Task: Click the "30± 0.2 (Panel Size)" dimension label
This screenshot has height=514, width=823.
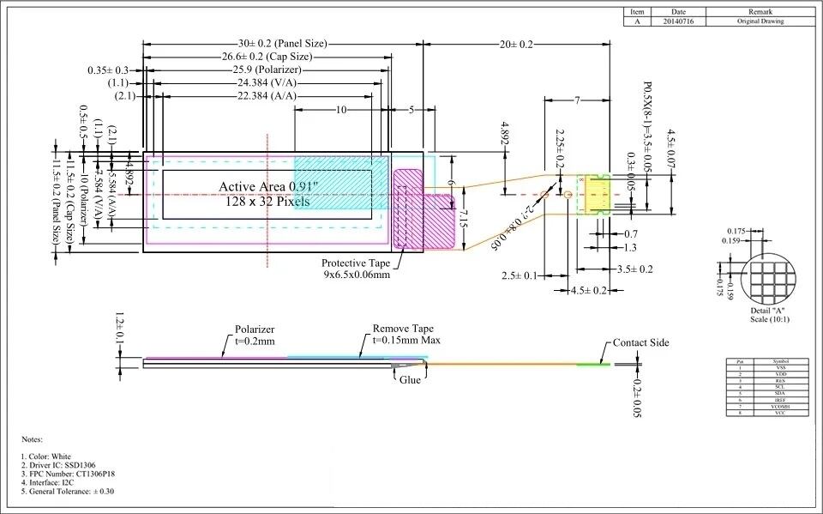Action: point(282,44)
